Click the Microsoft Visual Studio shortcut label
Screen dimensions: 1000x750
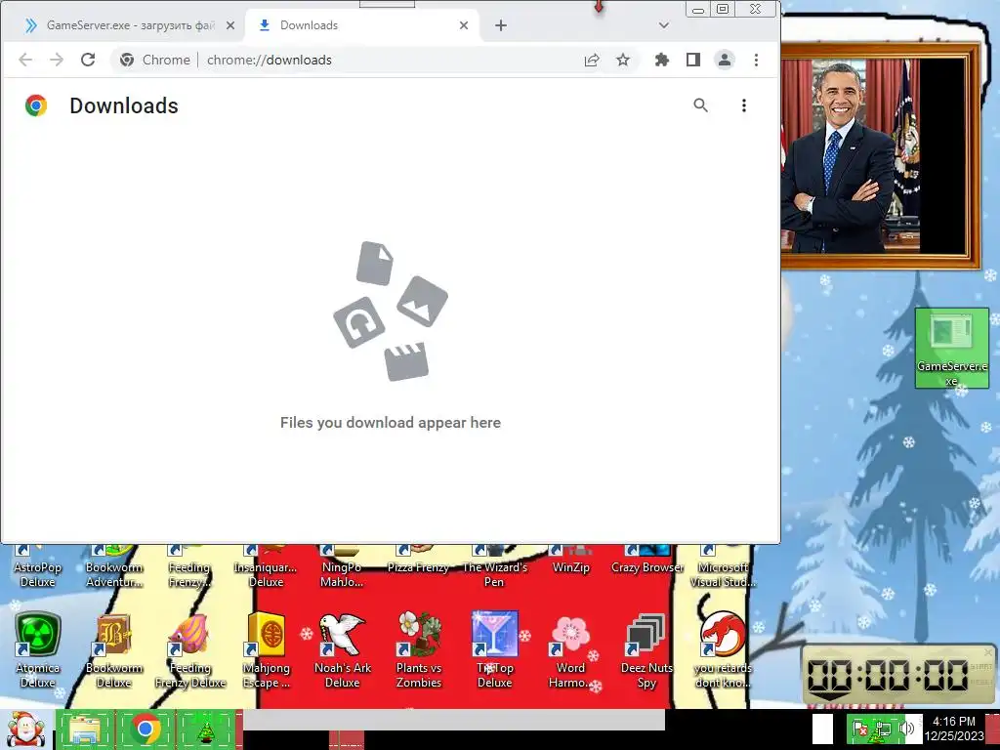[x=724, y=574]
